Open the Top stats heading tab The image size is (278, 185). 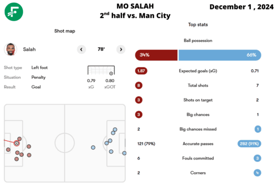[198, 25]
